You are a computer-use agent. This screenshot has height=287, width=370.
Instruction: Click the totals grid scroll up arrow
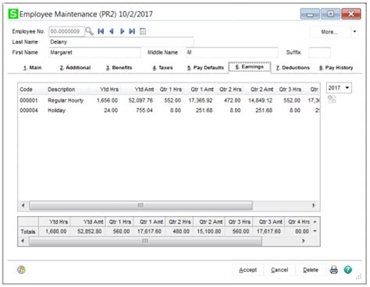click(x=315, y=222)
